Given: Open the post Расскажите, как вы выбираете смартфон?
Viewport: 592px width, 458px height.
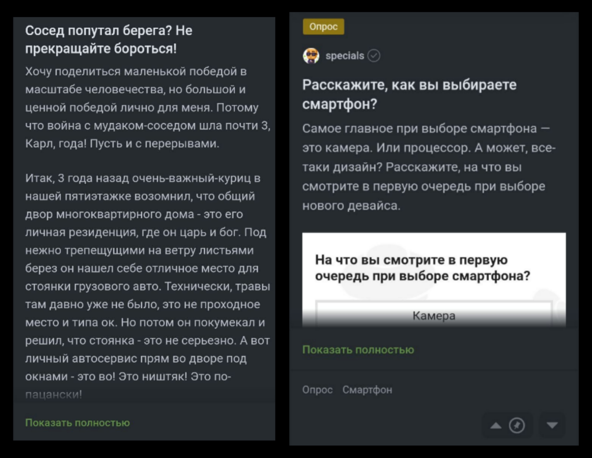Looking at the screenshot, I should [409, 94].
